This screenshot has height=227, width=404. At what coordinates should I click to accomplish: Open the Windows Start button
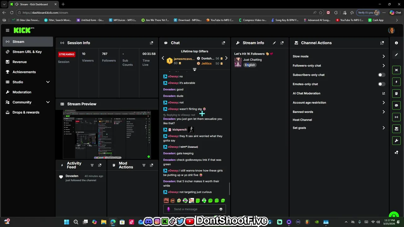pos(67,222)
